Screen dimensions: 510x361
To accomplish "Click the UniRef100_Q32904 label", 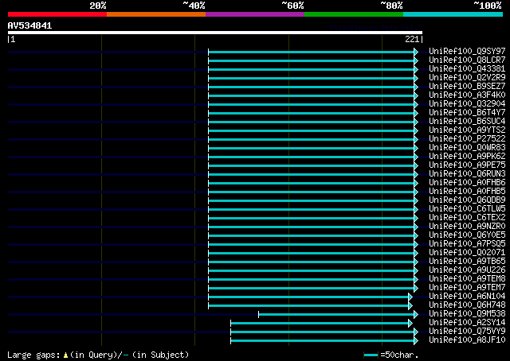I will click(467, 104).
